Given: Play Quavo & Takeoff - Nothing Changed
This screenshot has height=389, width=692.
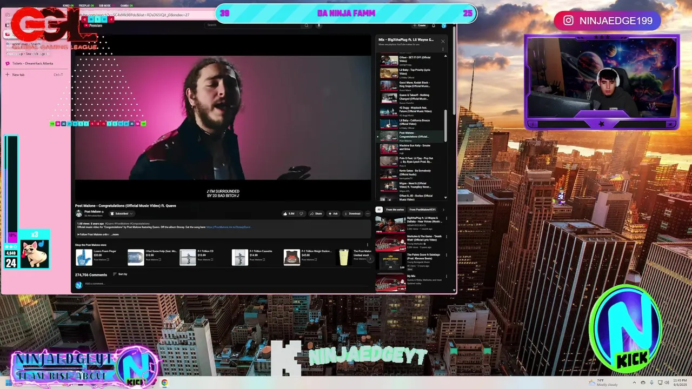Looking at the screenshot, I should point(411,98).
